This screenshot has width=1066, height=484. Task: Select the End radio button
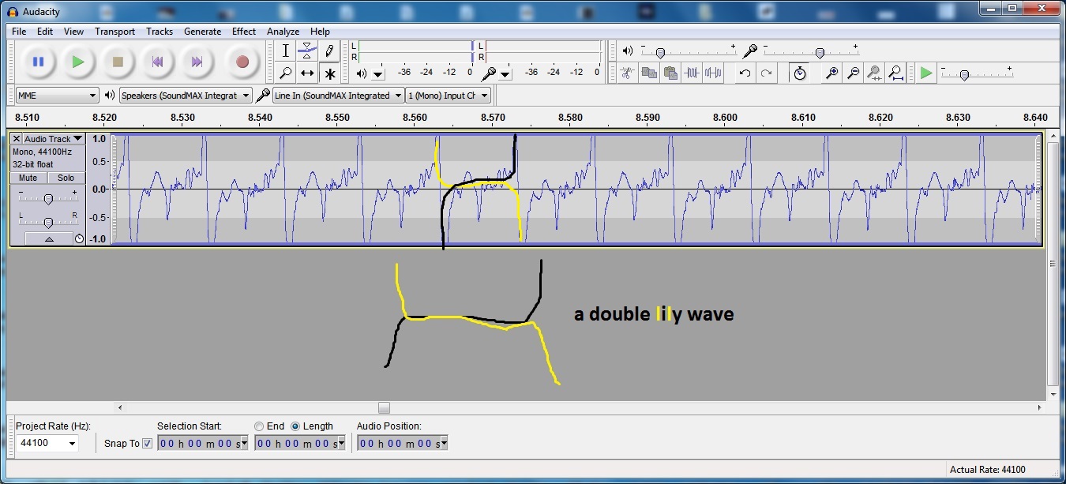pyautogui.click(x=259, y=426)
